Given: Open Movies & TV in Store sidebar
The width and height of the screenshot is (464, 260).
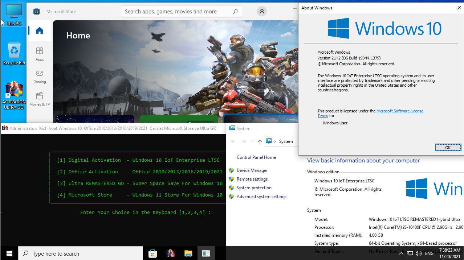Looking at the screenshot, I should coord(40,99).
